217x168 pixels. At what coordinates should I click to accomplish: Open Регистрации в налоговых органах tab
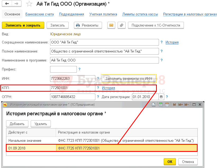click(x=190, y=14)
